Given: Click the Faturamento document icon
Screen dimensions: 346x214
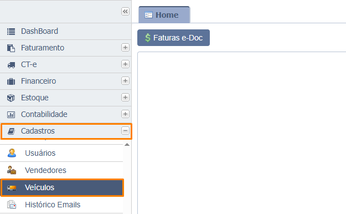Looking at the screenshot, I should [11, 48].
